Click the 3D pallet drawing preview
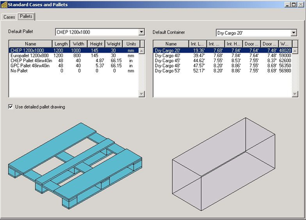306x220 pixels. click(x=75, y=166)
